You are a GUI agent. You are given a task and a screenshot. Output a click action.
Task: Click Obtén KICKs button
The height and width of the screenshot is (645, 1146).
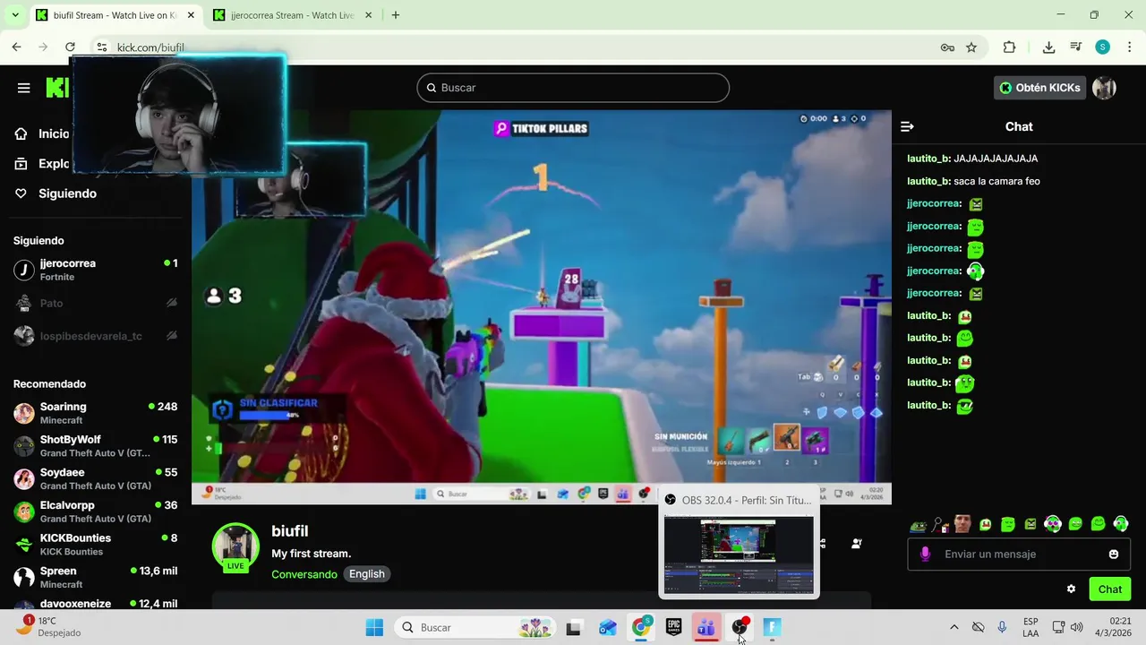1039,88
